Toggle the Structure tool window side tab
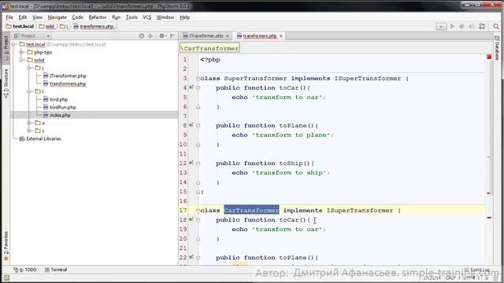Image resolution: width=504 pixels, height=283 pixels. pos(6,83)
